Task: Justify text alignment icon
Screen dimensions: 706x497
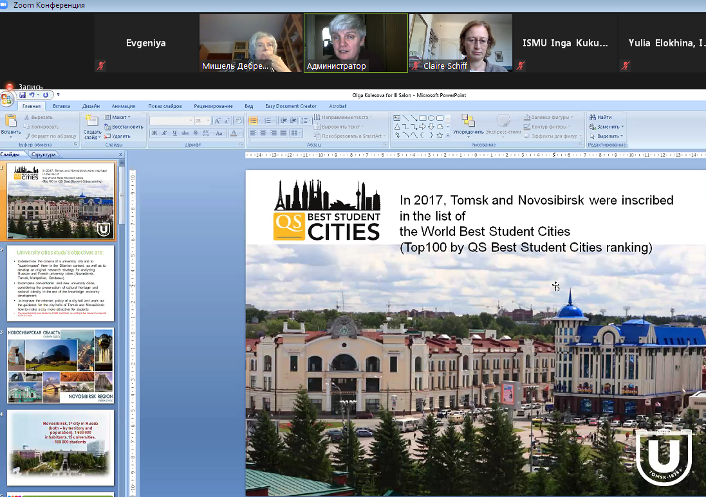Action: pyautogui.click(x=283, y=132)
